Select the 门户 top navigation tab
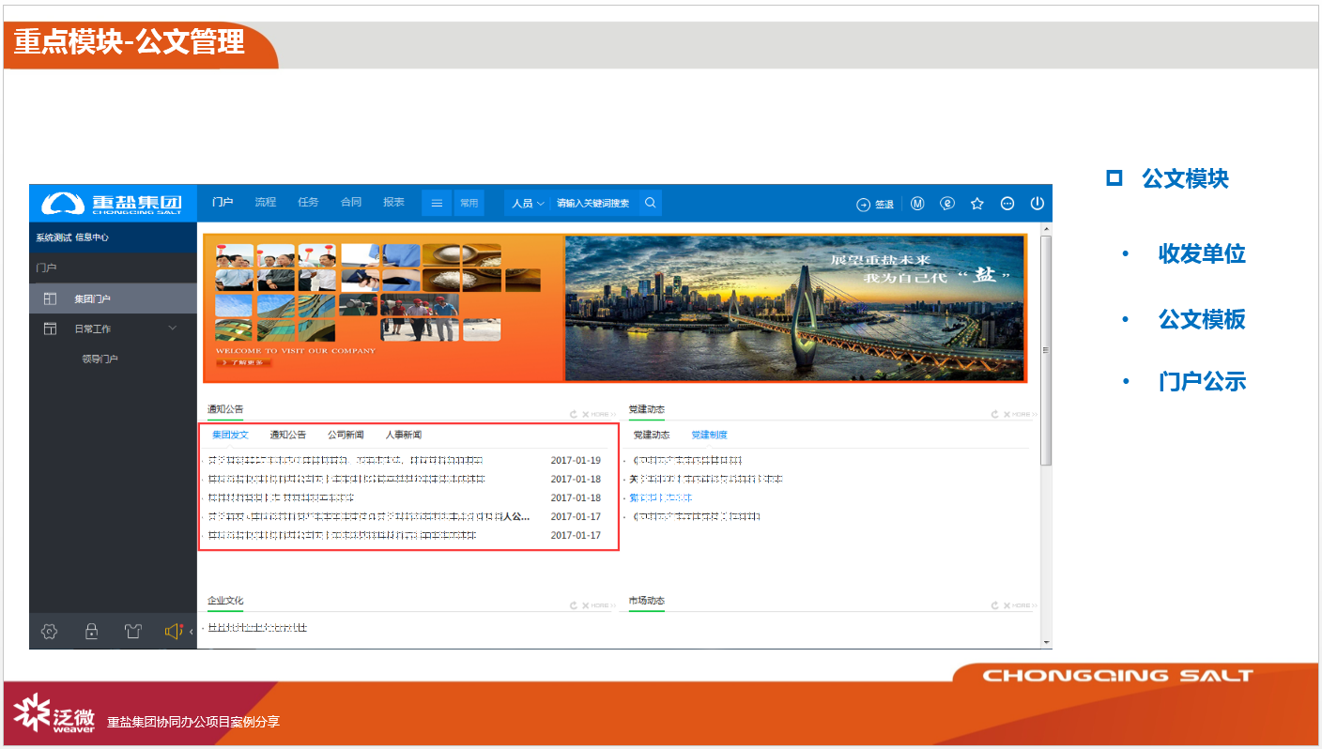The width and height of the screenshot is (1322, 749). click(223, 203)
